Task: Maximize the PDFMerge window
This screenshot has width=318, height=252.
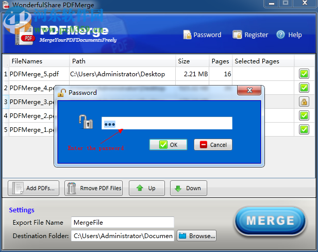Action: coord(286,3)
